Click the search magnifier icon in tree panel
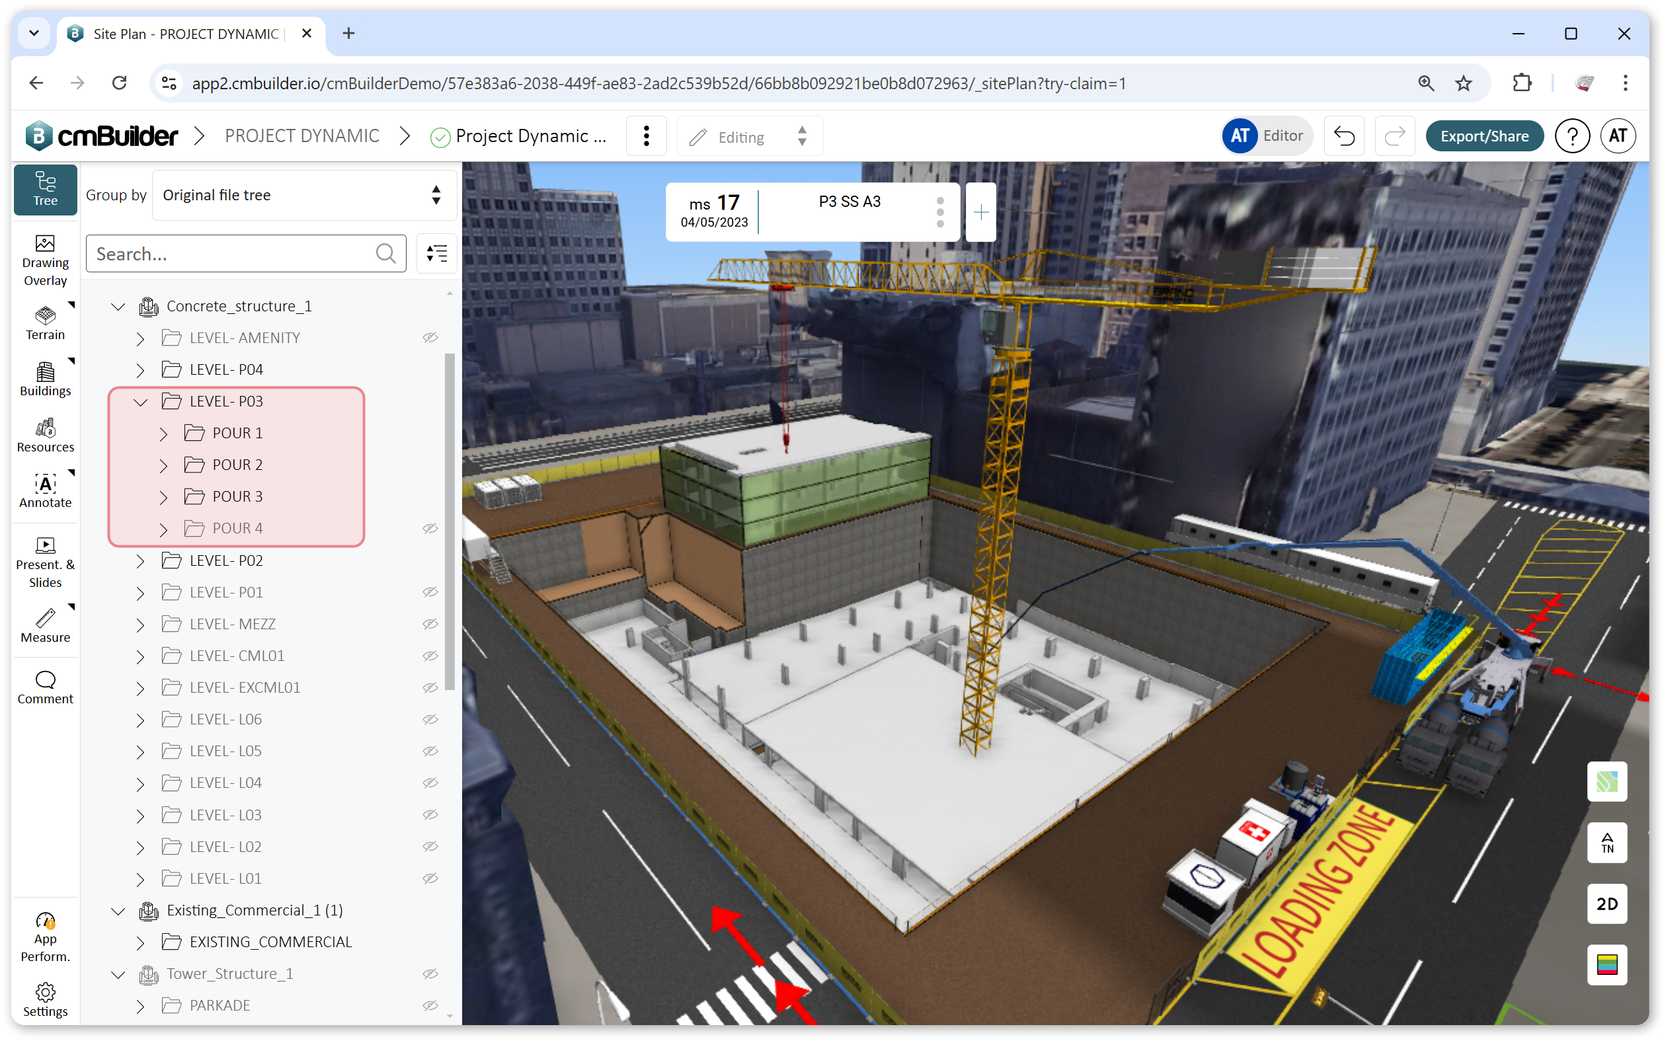The width and height of the screenshot is (1662, 1039). point(385,254)
